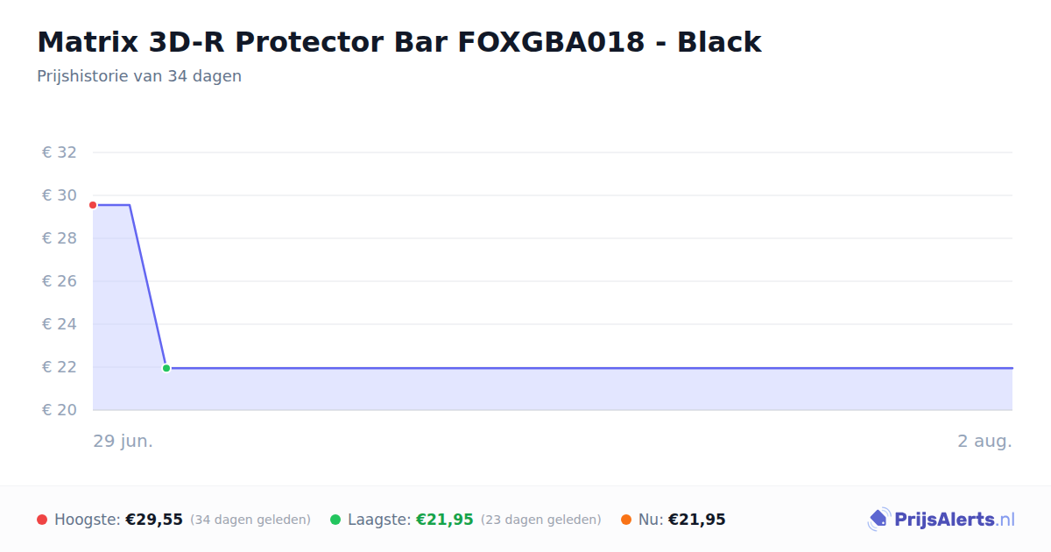The width and height of the screenshot is (1051, 552).
Task: Select the € 26 axis label
Action: coord(60,281)
